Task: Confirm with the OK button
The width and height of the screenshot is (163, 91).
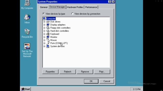Action: coord(91,81)
